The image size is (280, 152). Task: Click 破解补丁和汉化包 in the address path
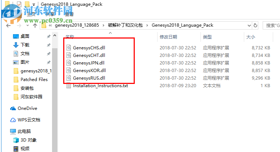click(125, 25)
